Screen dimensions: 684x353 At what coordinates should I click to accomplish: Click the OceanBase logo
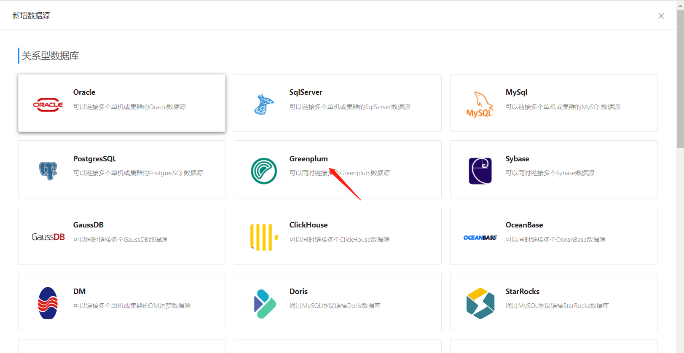click(x=480, y=238)
